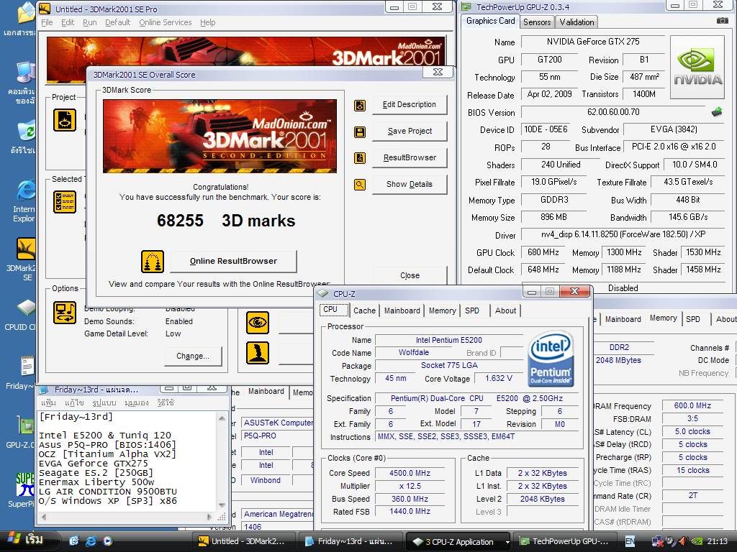The image size is (737, 552).
Task: Click the GPU-Z screenshot camera icon
Action: pyautogui.click(x=722, y=20)
